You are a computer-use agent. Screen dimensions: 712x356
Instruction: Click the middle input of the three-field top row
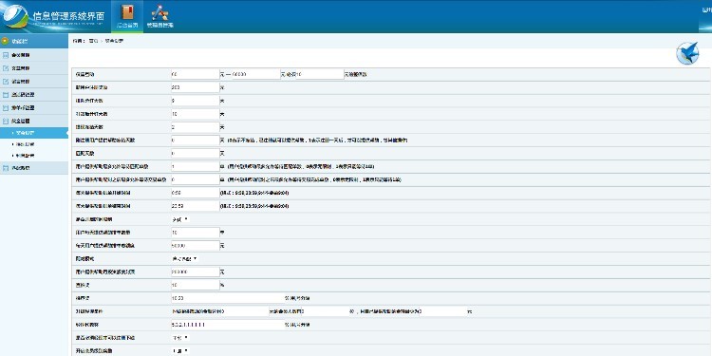click(x=256, y=74)
